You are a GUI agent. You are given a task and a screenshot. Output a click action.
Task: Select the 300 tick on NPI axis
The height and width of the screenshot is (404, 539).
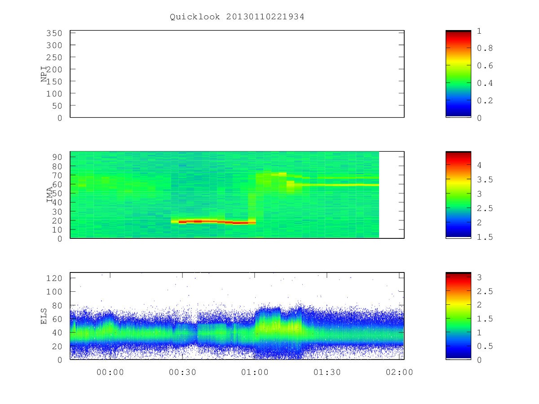tap(54, 45)
